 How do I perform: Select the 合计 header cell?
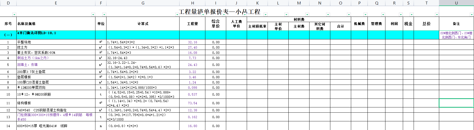pos(341,26)
